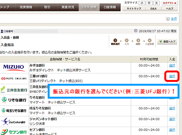
Task: Select ジャパンネット銀行 for deposit
Action: 172,119
